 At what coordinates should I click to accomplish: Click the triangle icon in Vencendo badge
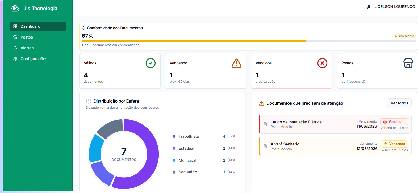tap(386, 144)
